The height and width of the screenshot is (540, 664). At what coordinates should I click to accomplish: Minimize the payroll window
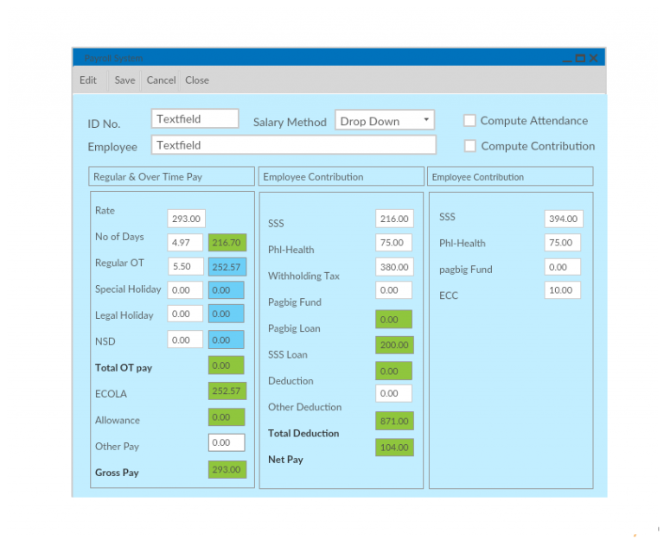coord(567,59)
